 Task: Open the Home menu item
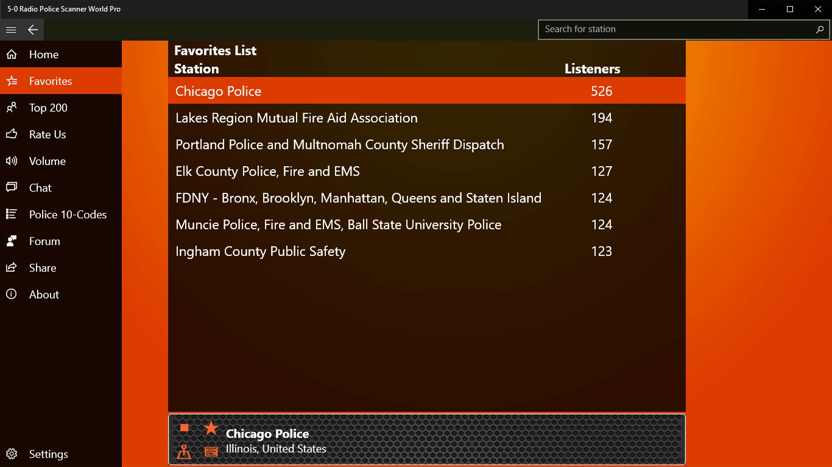(x=61, y=55)
